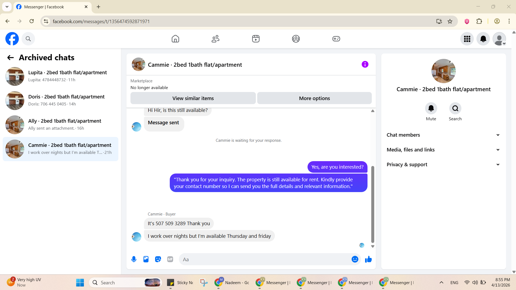Viewport: 516px width, 290px height.
Task: Choose a GIF
Action: point(170,259)
